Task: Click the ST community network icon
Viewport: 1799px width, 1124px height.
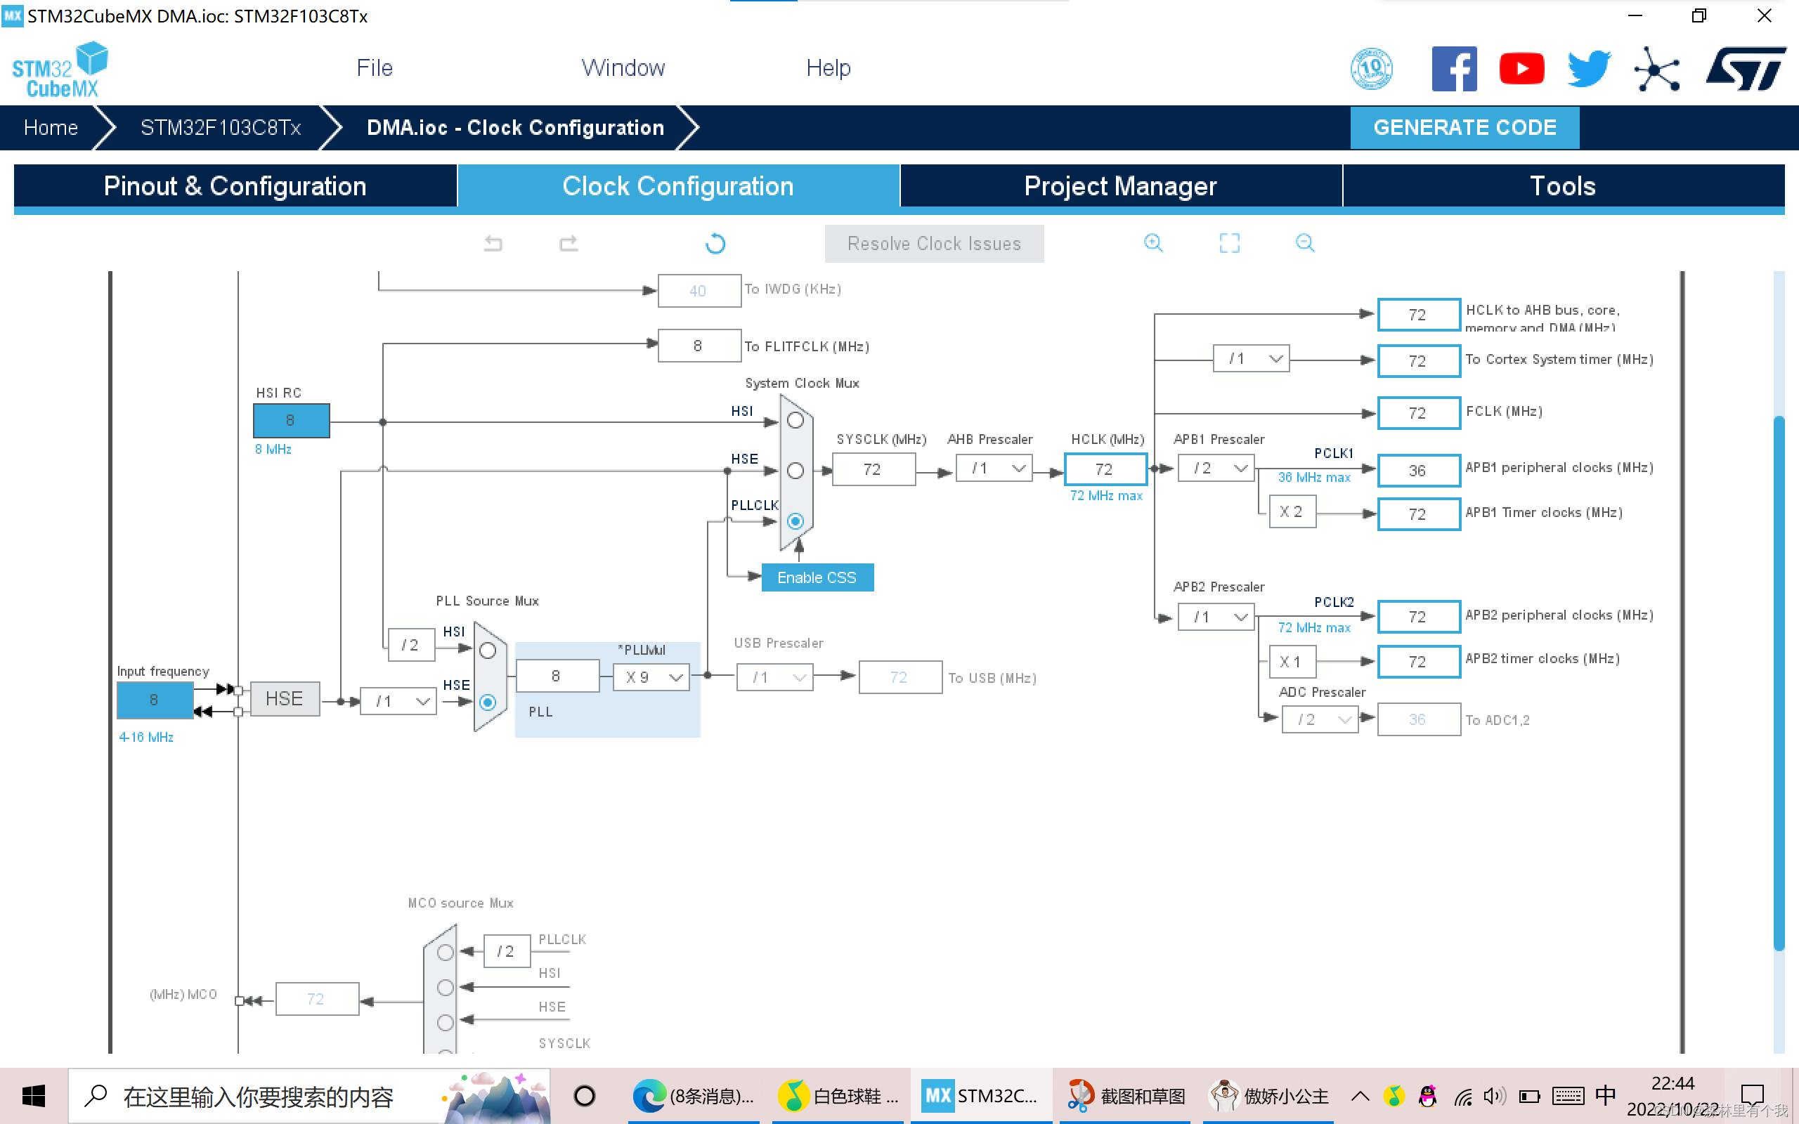Action: pyautogui.click(x=1657, y=69)
